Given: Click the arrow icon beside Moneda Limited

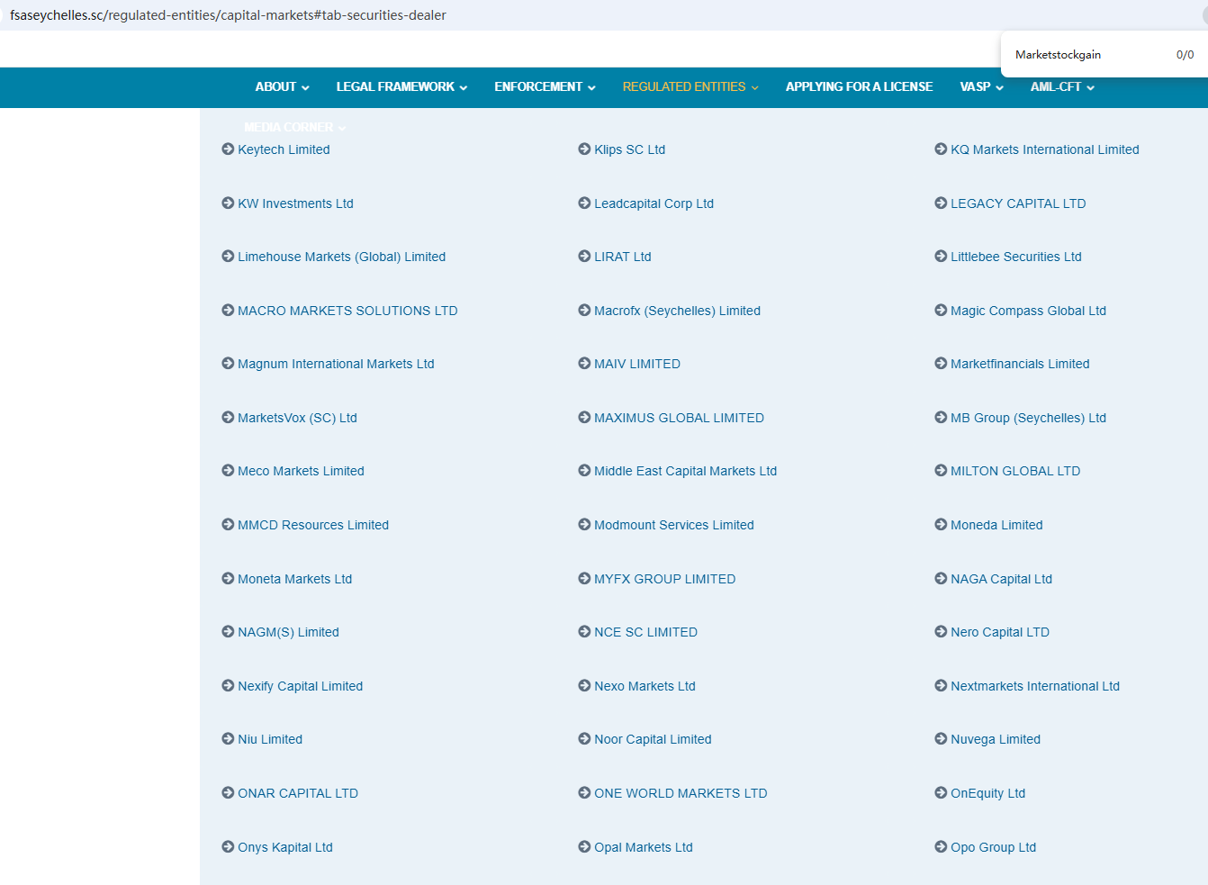Looking at the screenshot, I should 941,525.
